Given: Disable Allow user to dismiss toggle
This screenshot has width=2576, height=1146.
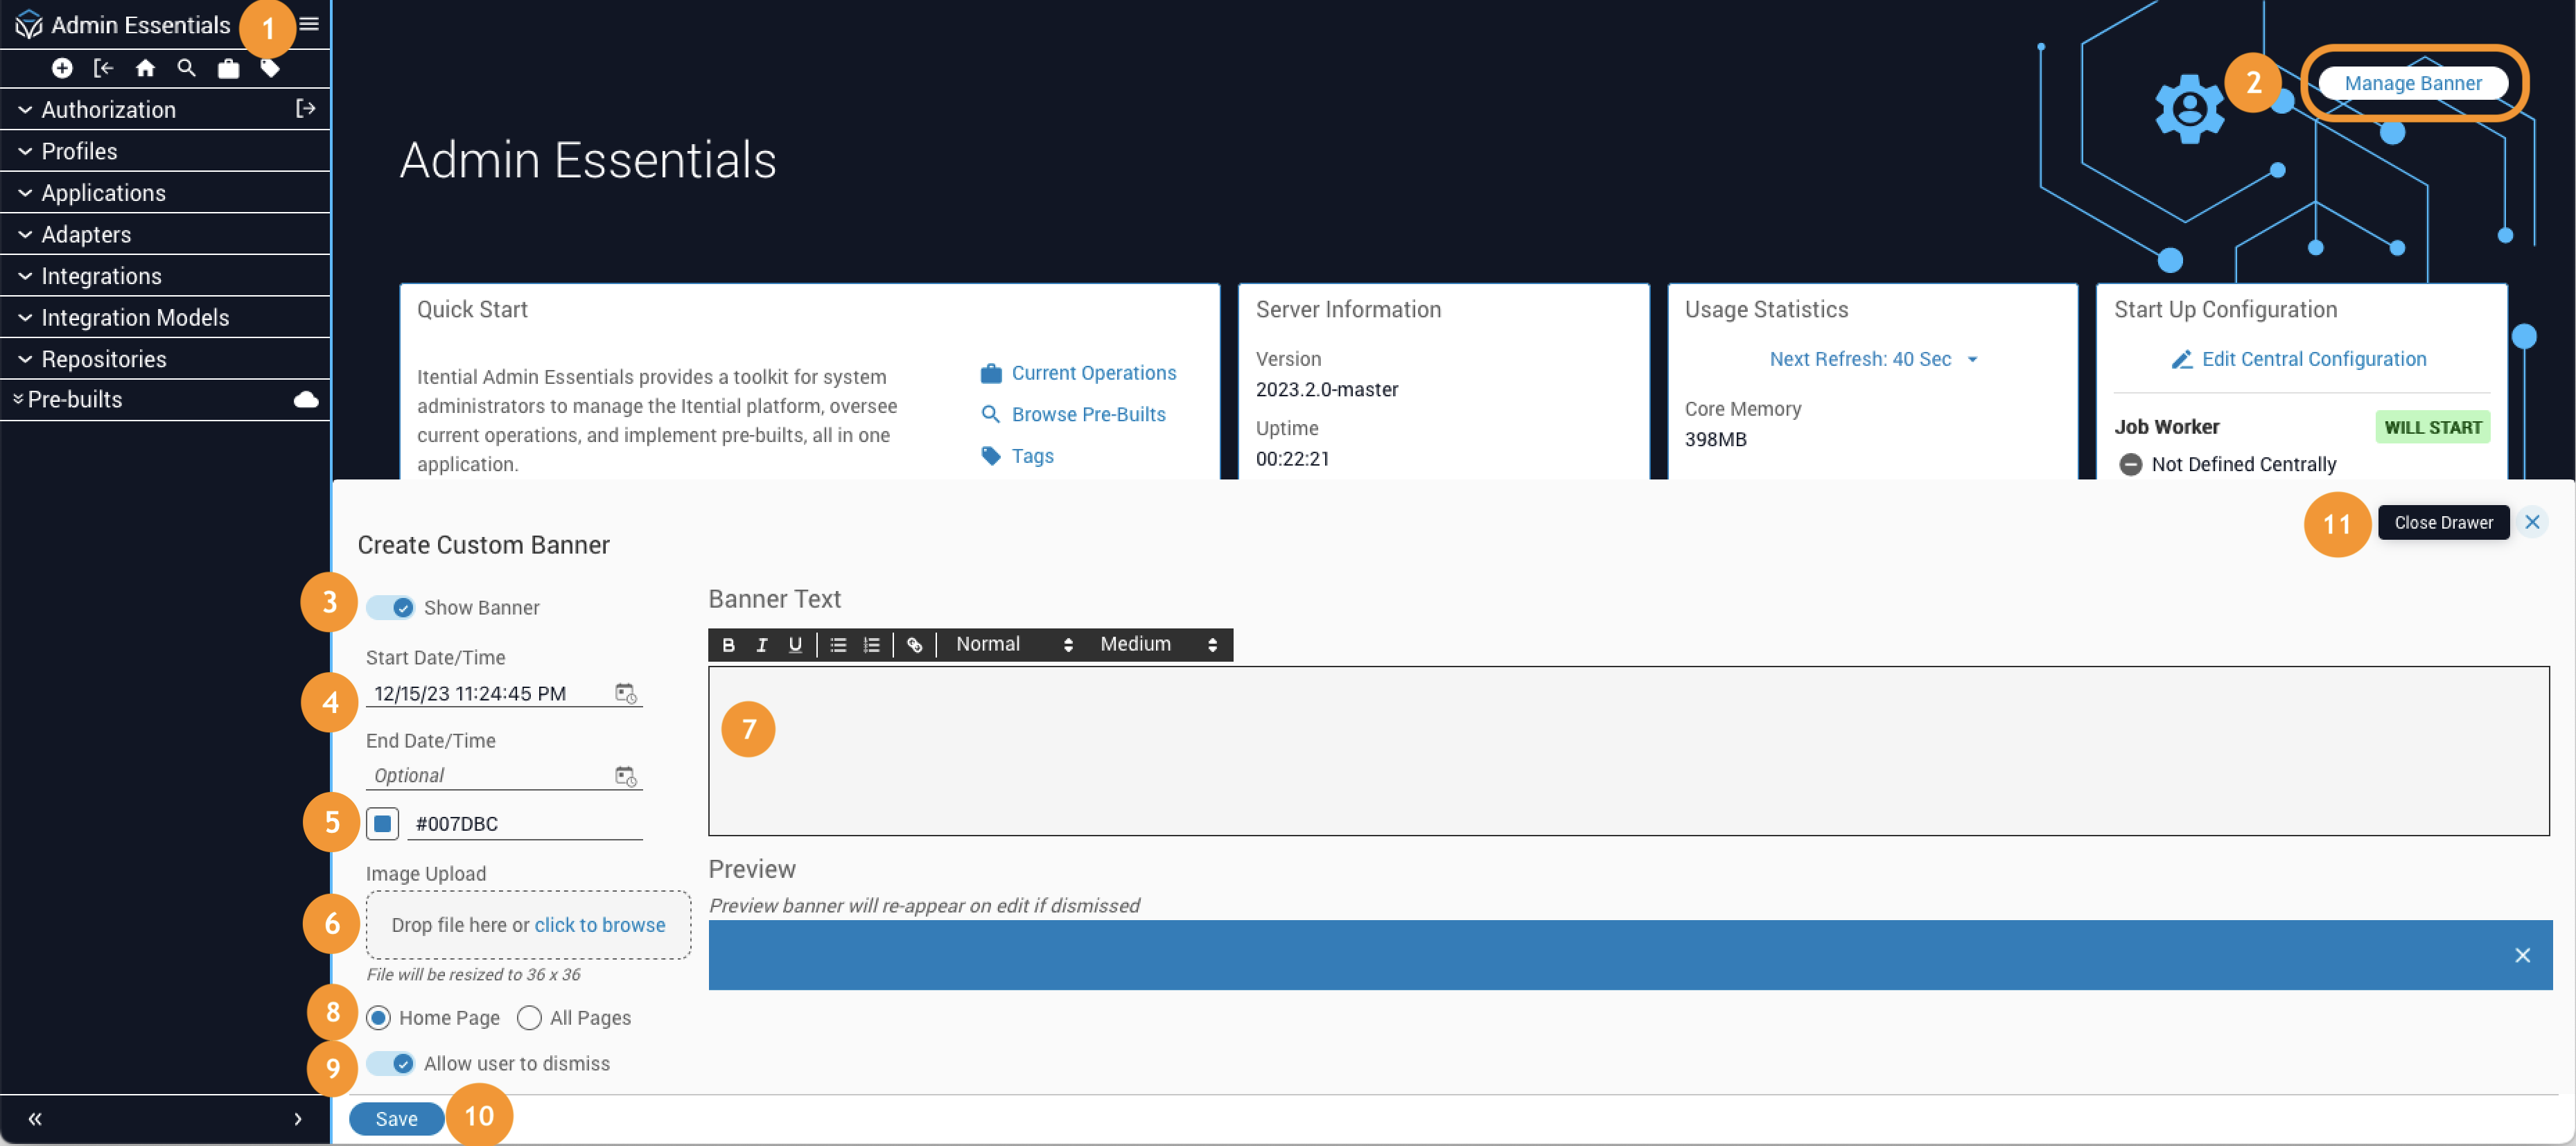Looking at the screenshot, I should [x=390, y=1063].
